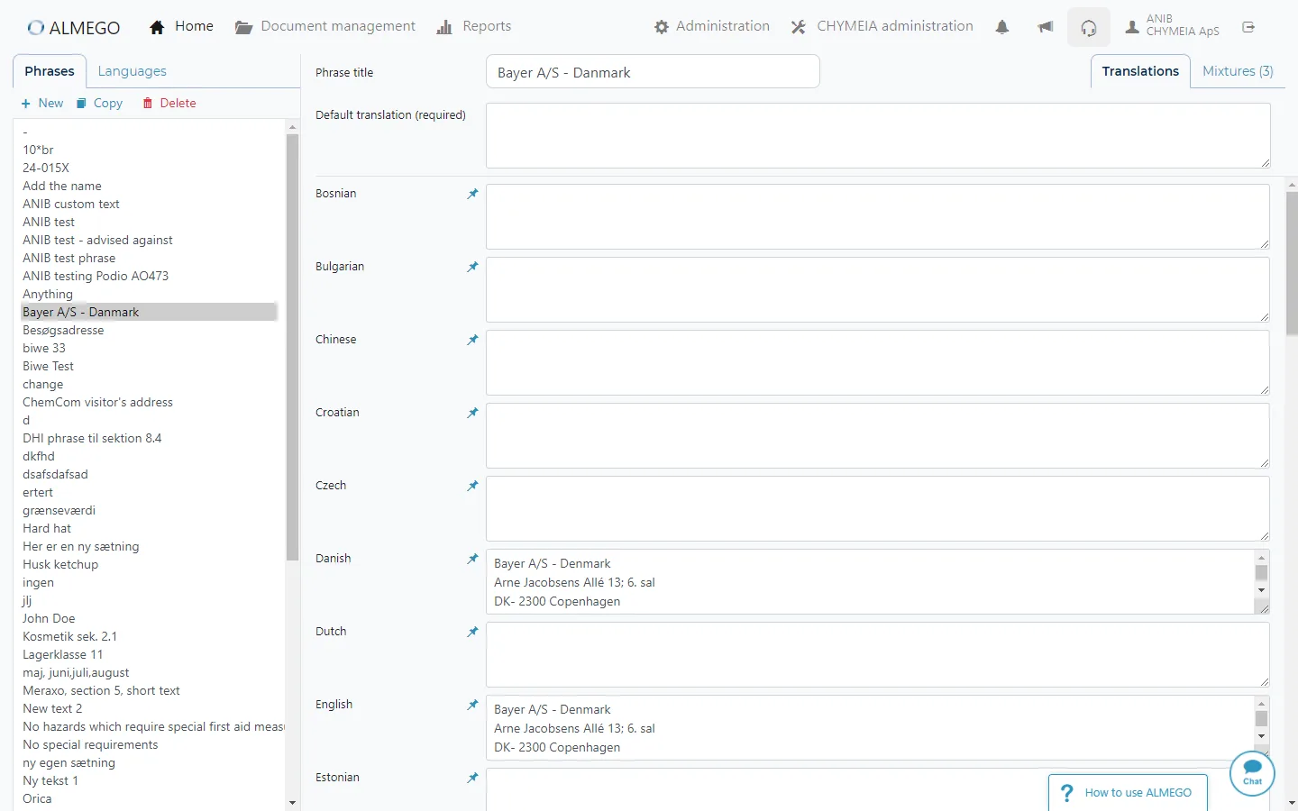
Task: Open Document management menu
Action: (x=325, y=26)
